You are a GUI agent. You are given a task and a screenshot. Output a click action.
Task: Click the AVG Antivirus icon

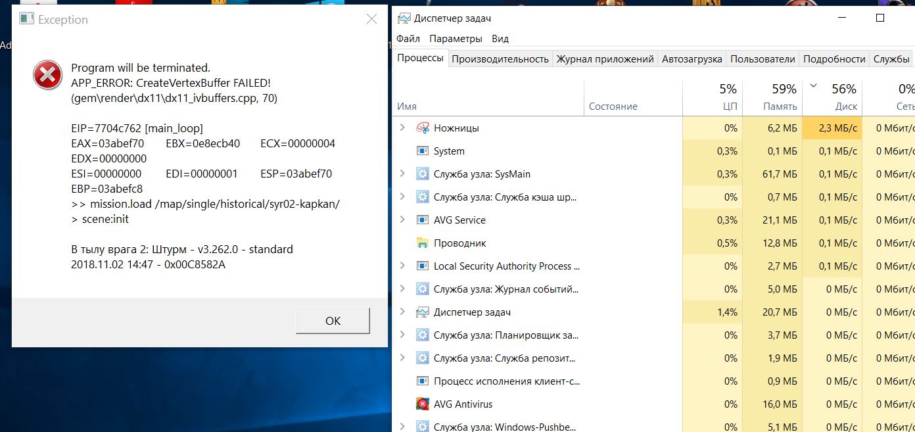point(423,404)
